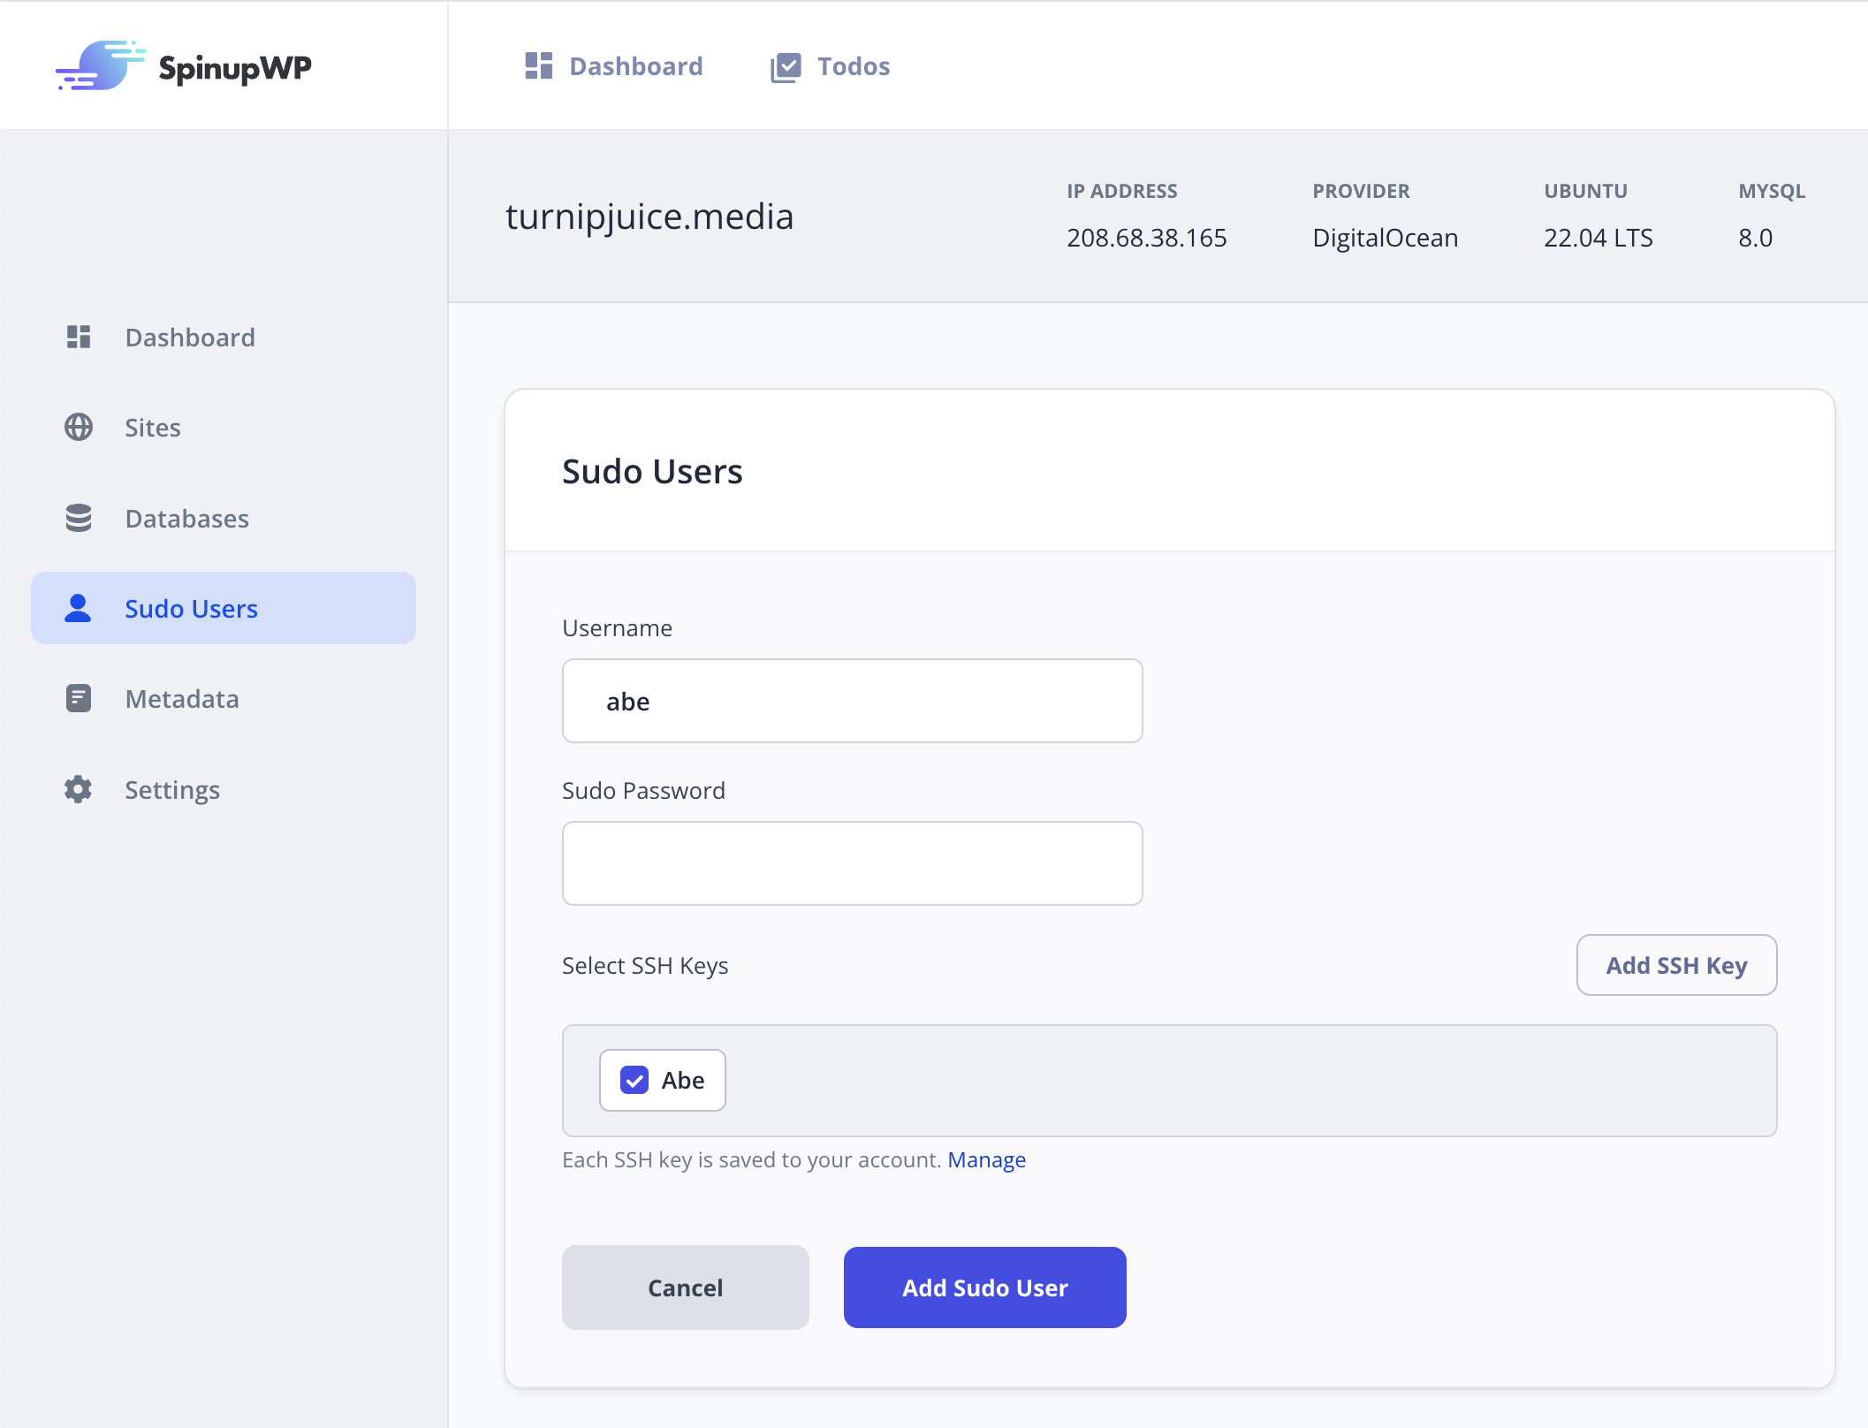Go to Dashboard in the sidebar

224,337
